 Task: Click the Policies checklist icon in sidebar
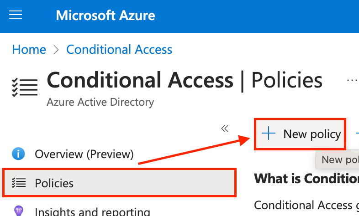(x=18, y=183)
